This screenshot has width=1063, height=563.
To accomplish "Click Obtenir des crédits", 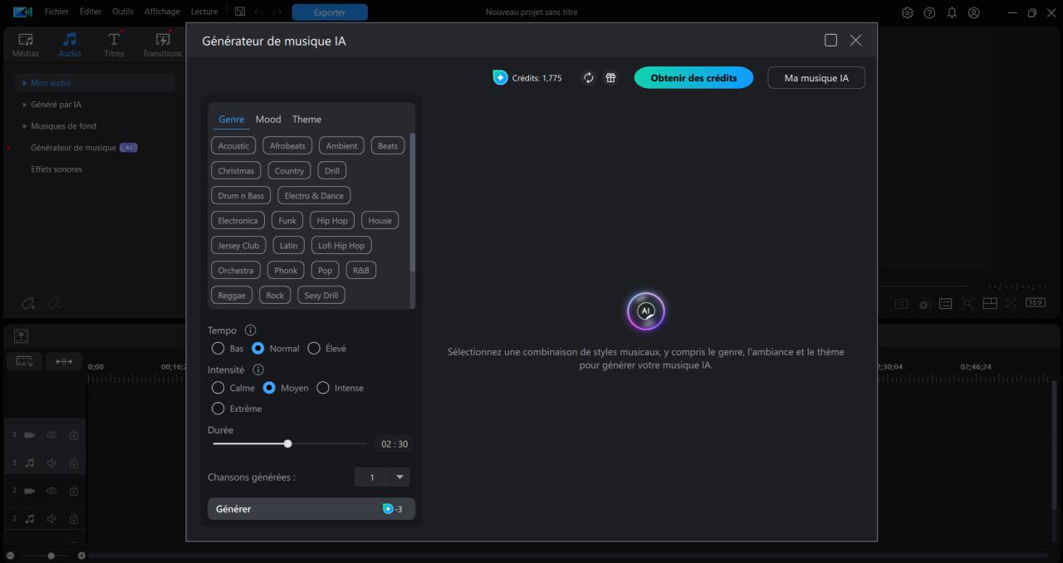I will coord(693,77).
